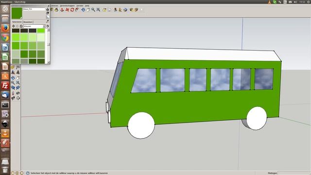Open the Kleuren library dropdown
Screen dimensions: 311x175
pyautogui.click(x=35, y=26)
